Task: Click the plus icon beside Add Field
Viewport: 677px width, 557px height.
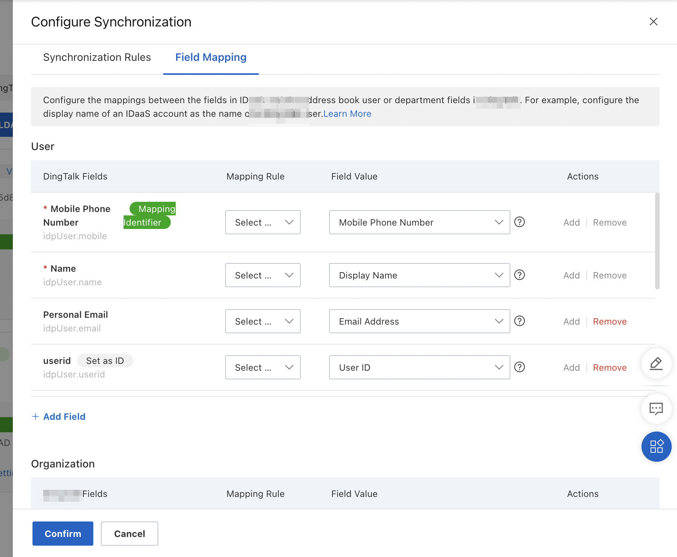Action: coord(36,416)
